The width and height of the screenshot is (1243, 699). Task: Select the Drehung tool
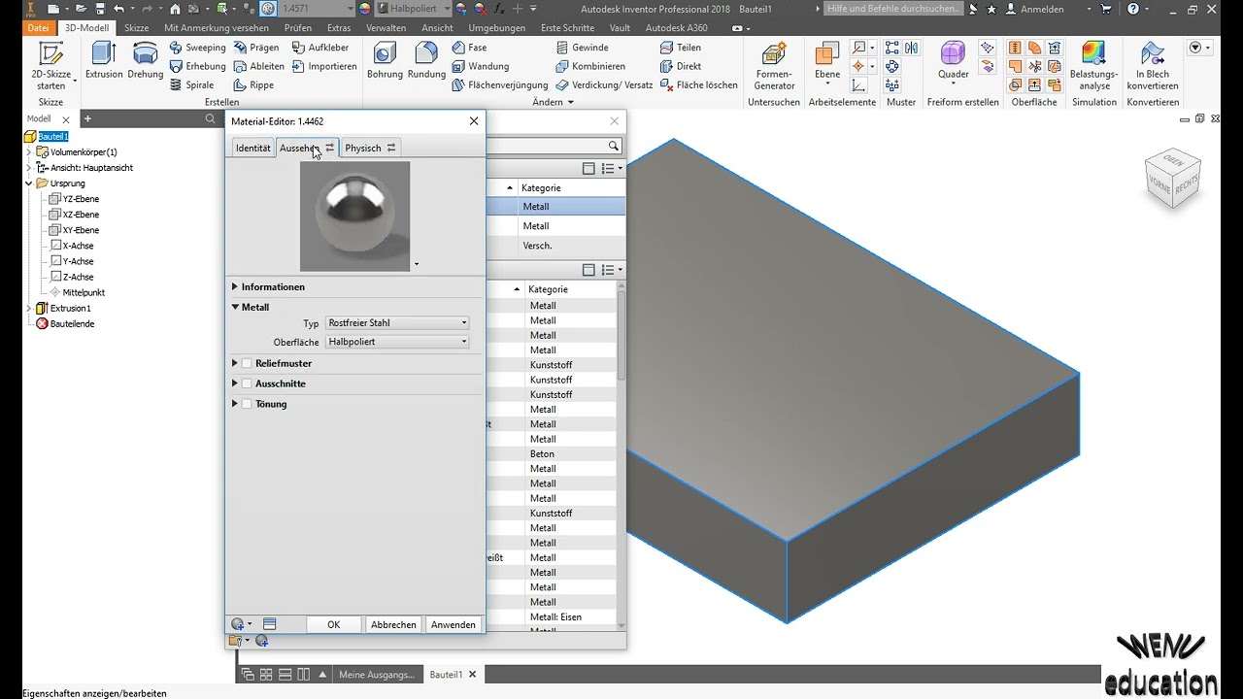pos(145,61)
